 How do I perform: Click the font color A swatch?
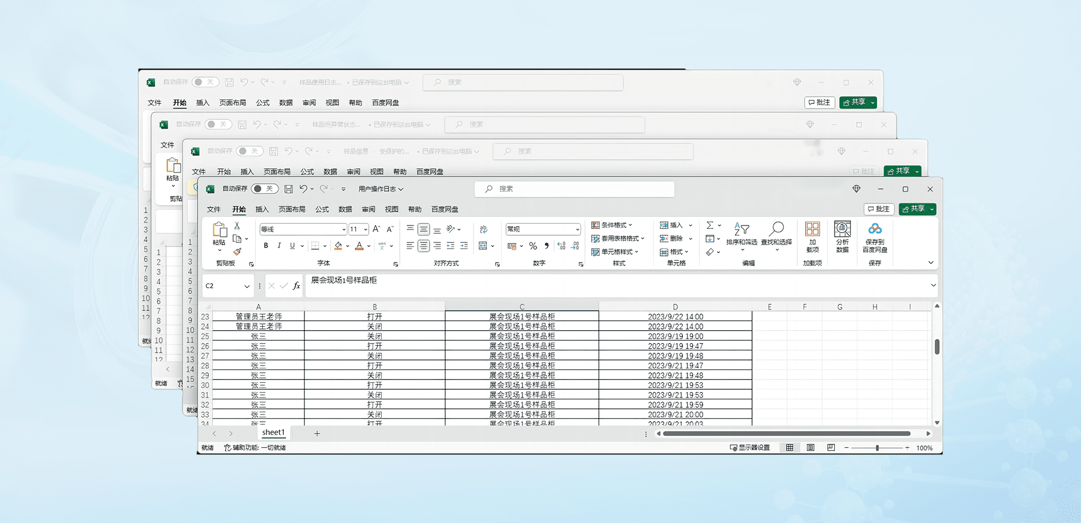pyautogui.click(x=359, y=246)
